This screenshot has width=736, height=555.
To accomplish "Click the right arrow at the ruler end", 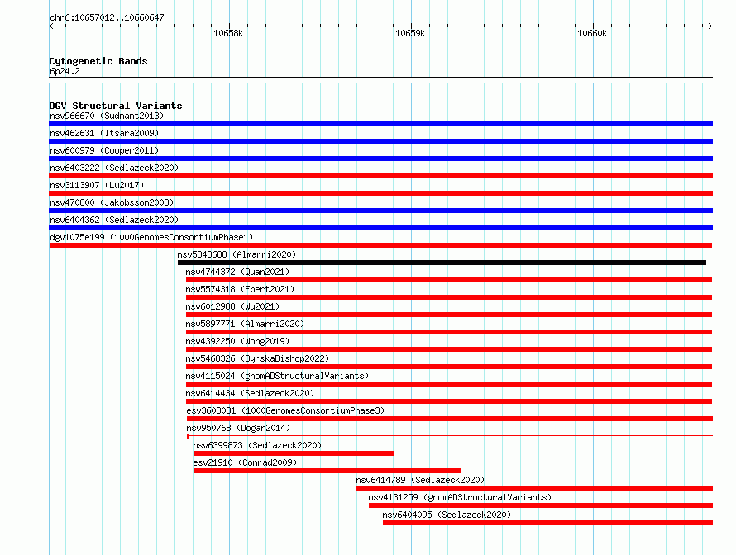I will 710,26.
